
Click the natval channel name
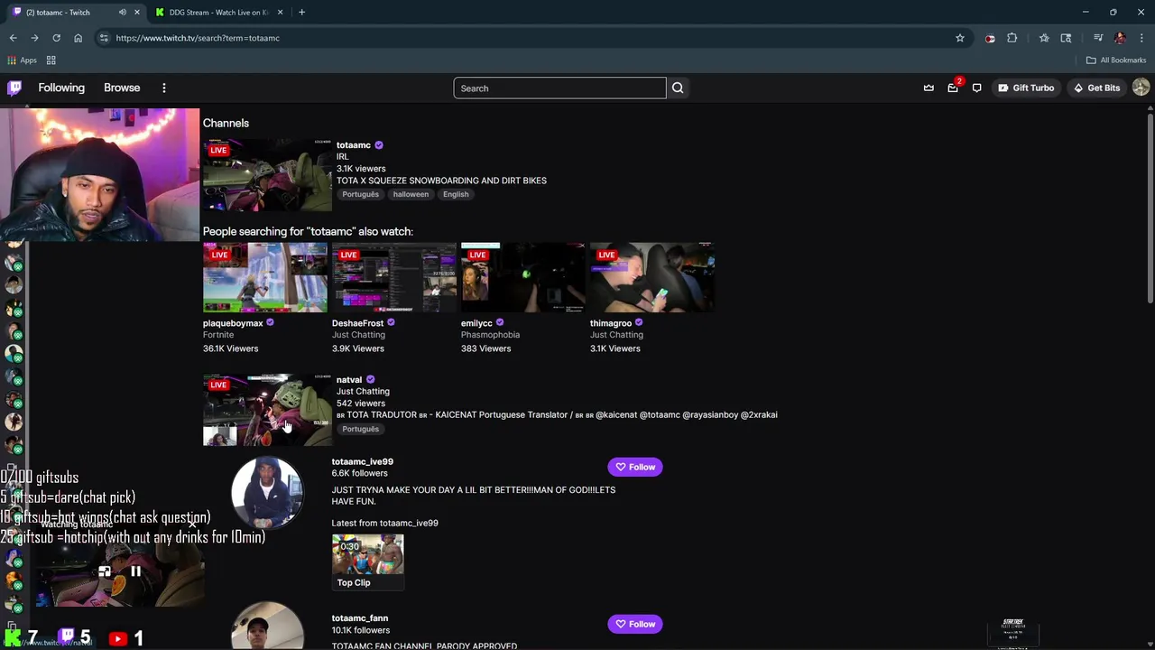349,379
